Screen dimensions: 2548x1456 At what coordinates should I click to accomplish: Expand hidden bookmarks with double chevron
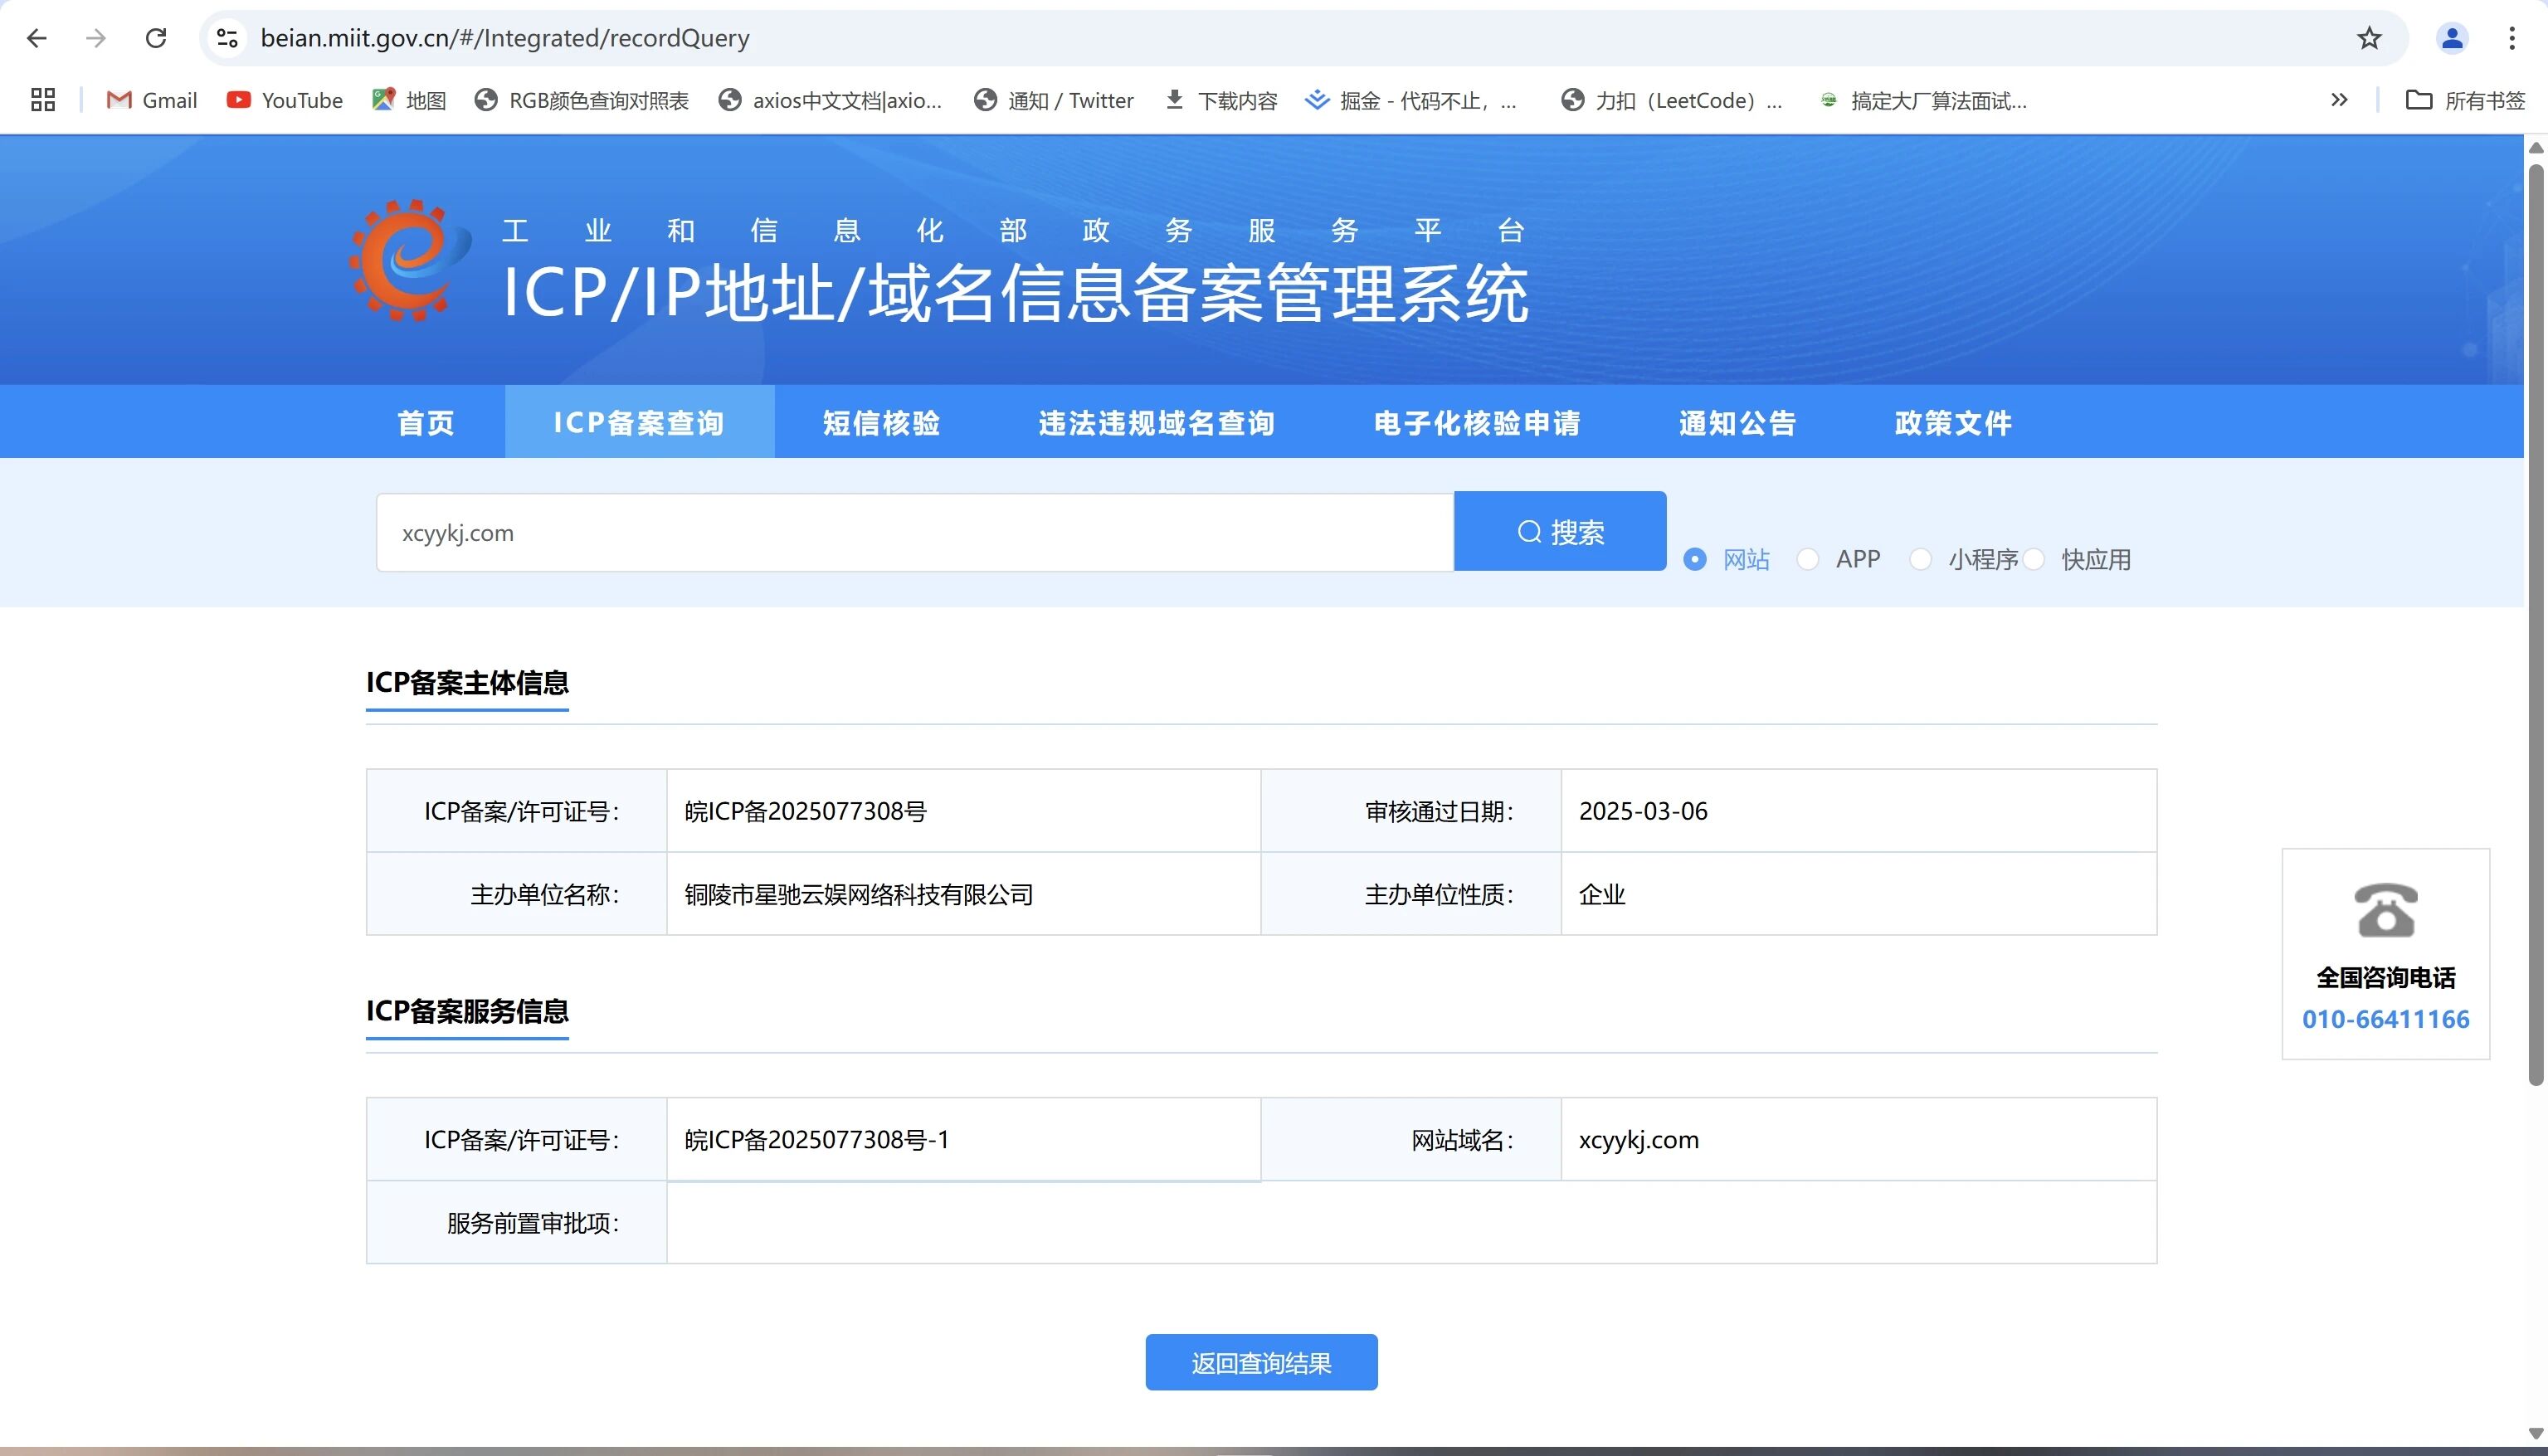2338,100
